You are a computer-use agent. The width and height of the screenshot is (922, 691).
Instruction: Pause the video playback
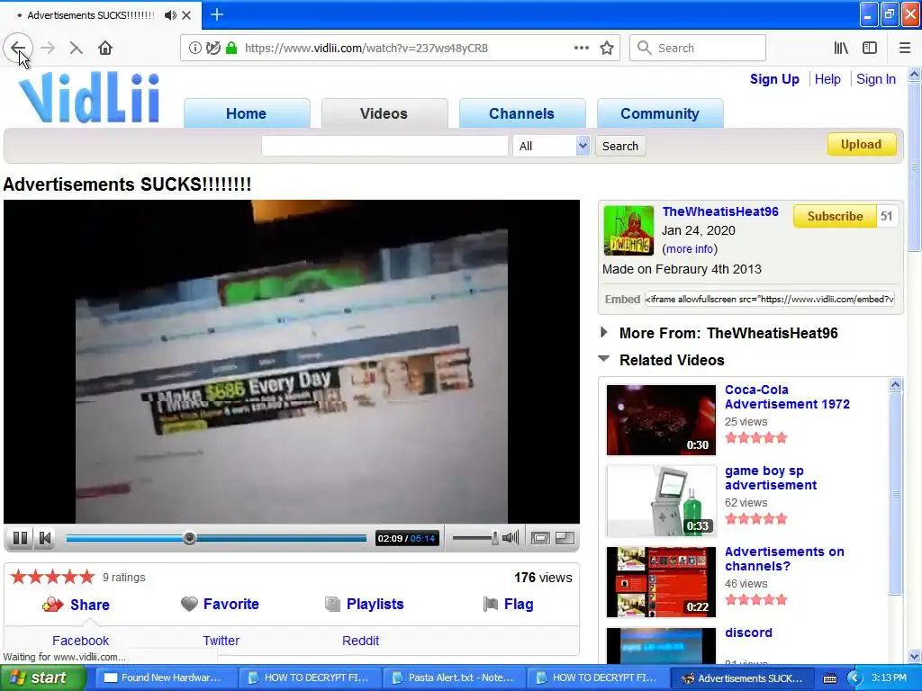pos(20,538)
